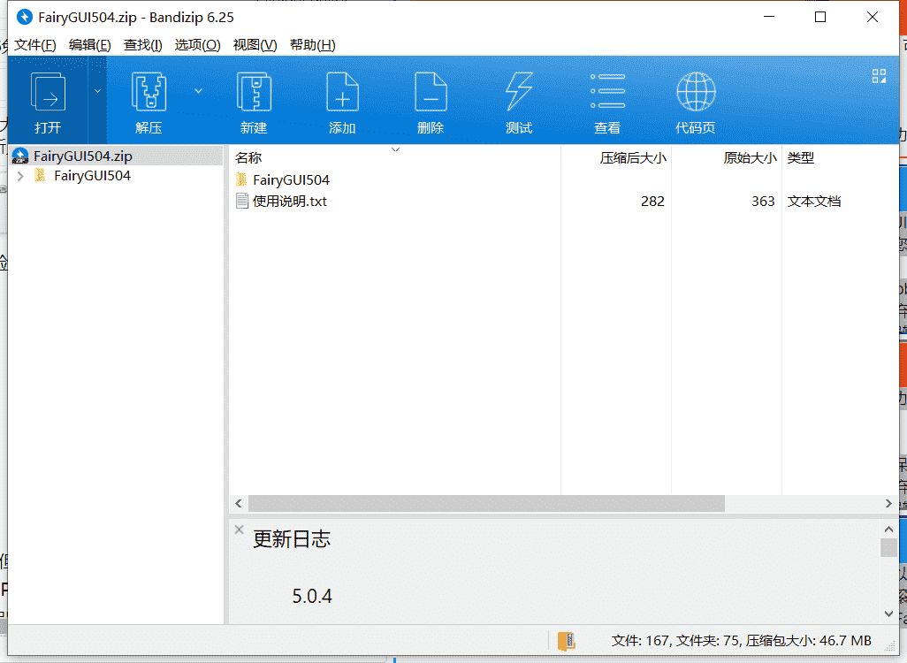Viewport: 907px width, 663px height.
Task: Click horizontal scrollbar left arrow
Action: (x=239, y=504)
